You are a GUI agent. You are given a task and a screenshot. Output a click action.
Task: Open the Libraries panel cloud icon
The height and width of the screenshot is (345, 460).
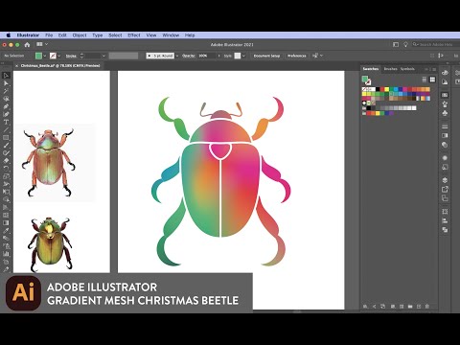(445, 73)
